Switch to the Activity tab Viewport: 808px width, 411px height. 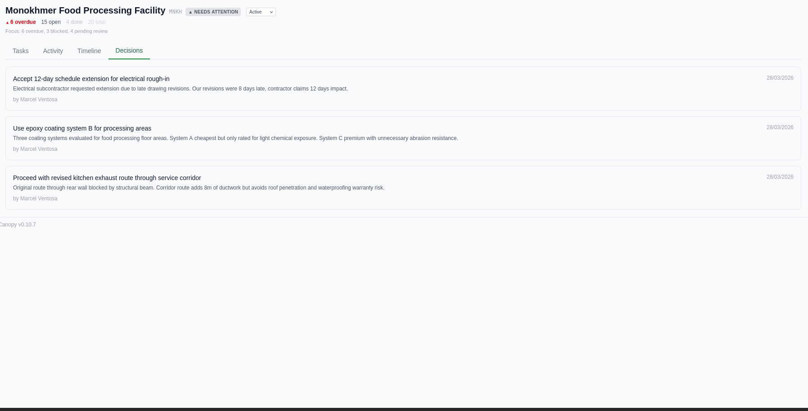click(53, 51)
